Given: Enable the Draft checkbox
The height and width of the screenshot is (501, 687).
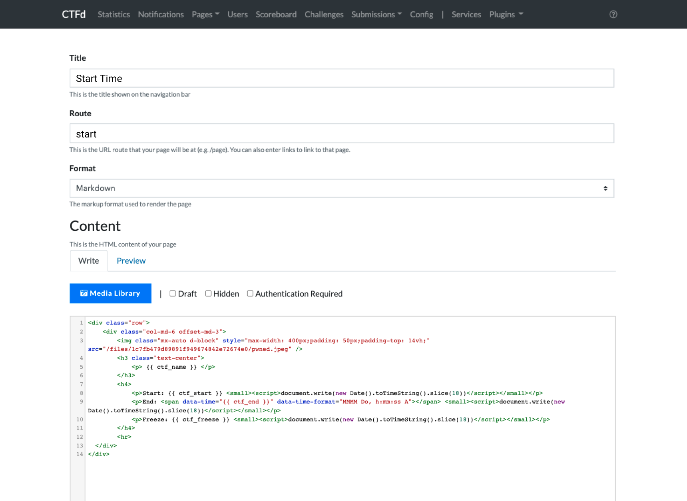Looking at the screenshot, I should 173,294.
